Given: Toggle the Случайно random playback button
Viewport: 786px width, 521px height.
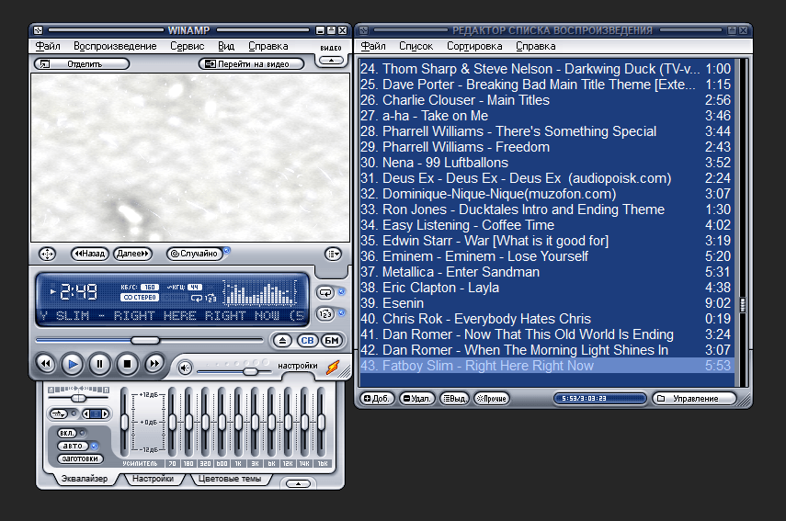Looking at the screenshot, I should tap(195, 254).
